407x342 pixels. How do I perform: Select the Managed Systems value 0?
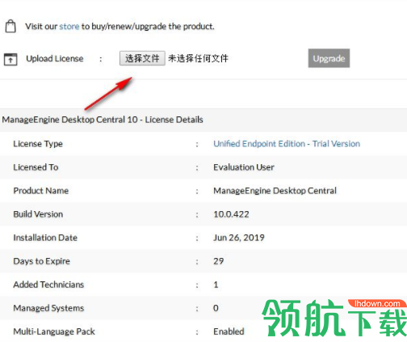click(x=216, y=308)
